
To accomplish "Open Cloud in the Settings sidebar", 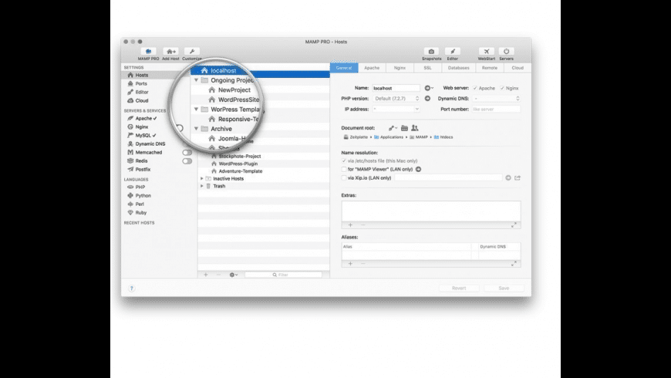I will click(x=142, y=100).
